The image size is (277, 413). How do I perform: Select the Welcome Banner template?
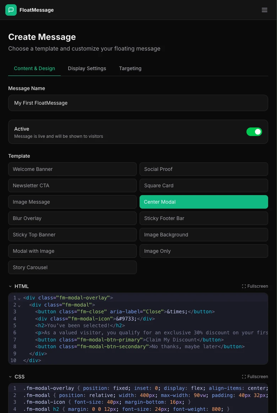tap(72, 169)
